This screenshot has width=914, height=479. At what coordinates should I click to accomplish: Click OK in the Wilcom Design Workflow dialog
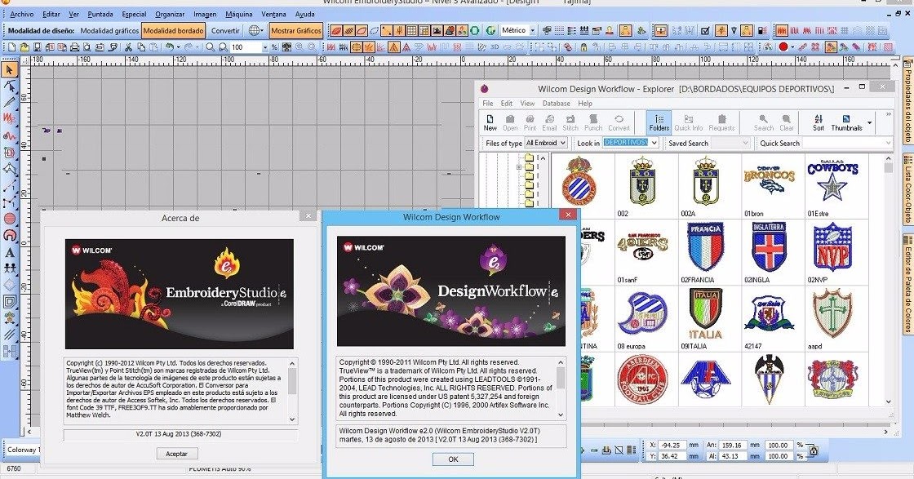[452, 459]
